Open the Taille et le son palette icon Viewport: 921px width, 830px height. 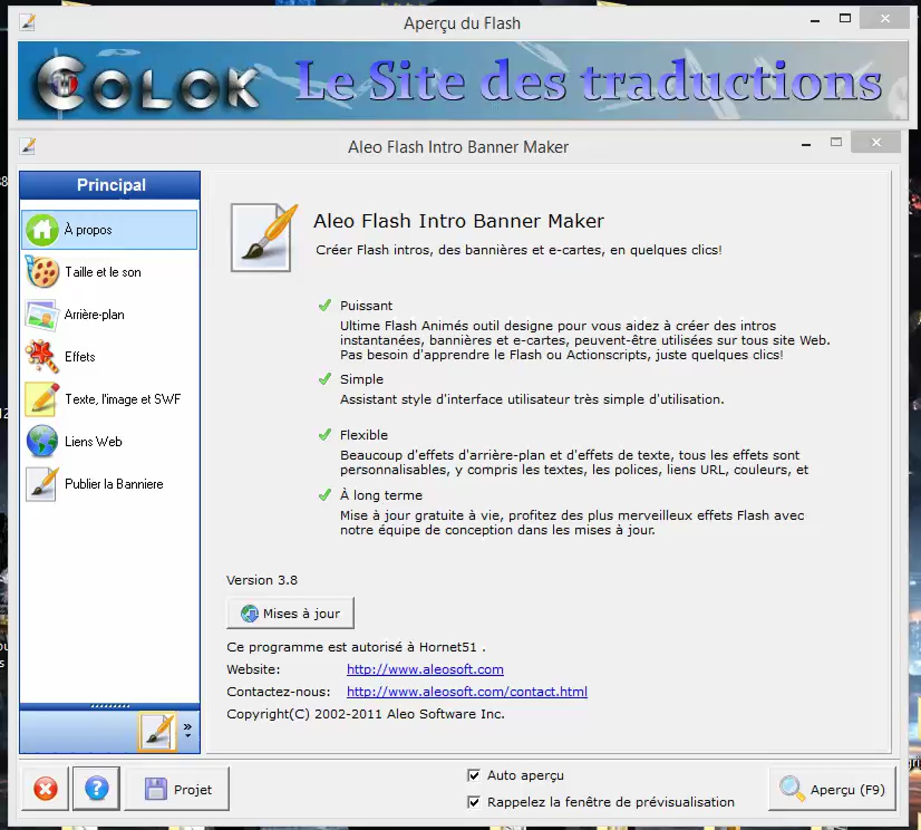point(42,272)
